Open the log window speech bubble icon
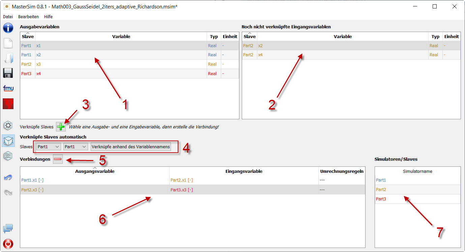The height and width of the screenshot is (252, 465). click(8, 229)
